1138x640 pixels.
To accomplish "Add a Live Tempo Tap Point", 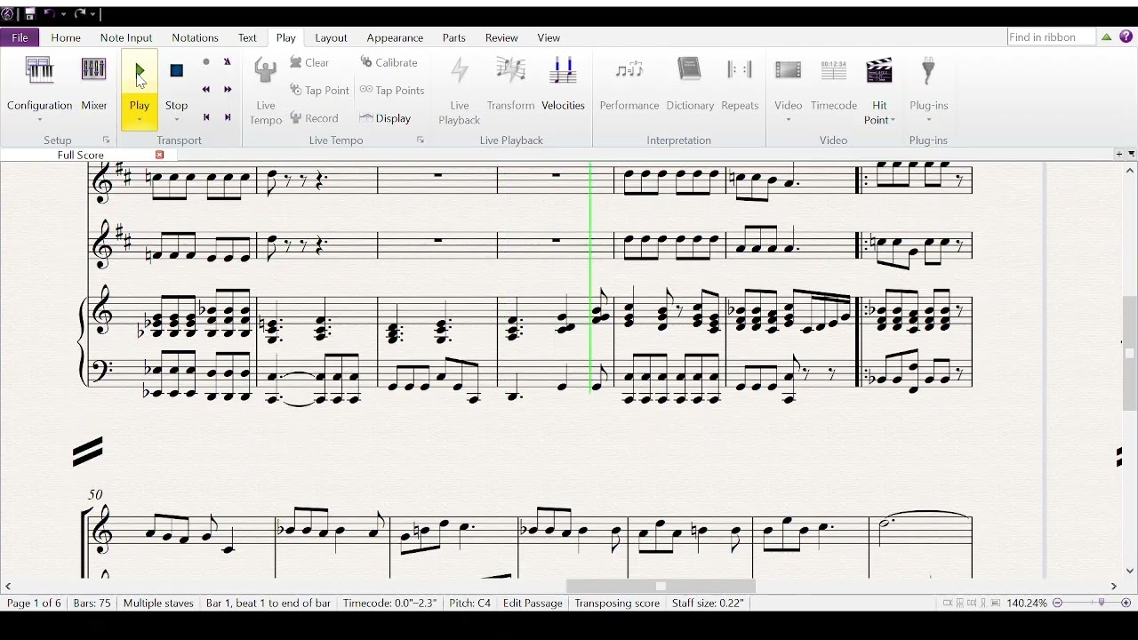I will click(x=319, y=90).
